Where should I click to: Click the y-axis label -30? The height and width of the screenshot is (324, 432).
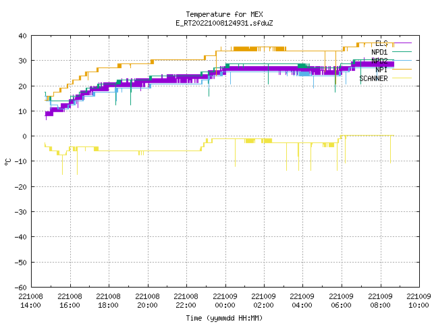pyautogui.click(x=21, y=212)
